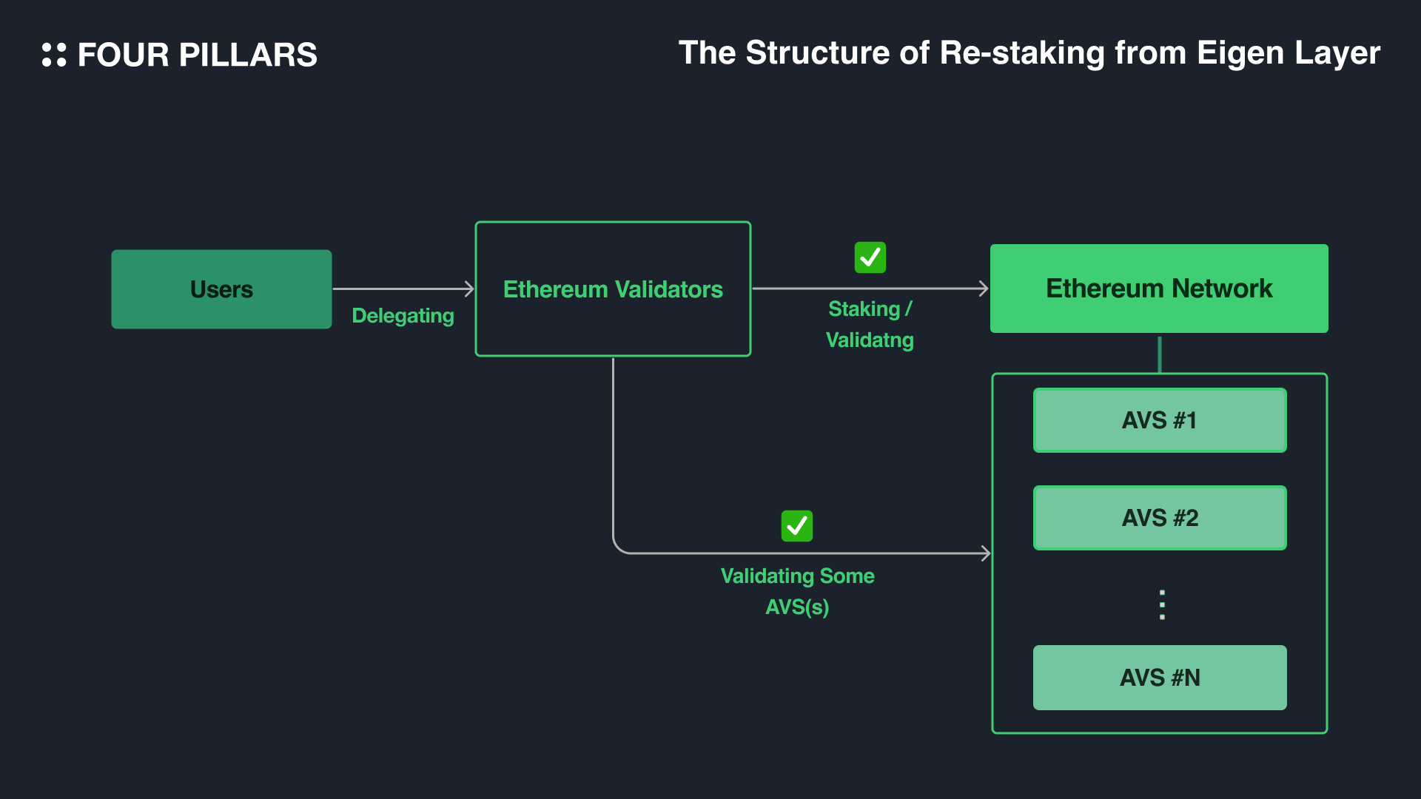Click the arrowhead pointing into Ethereum Validators
The height and width of the screenshot is (799, 1421).
click(468, 289)
